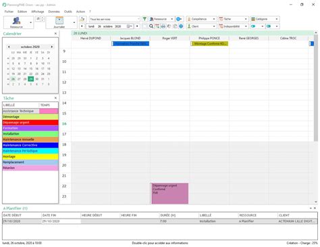Image resolution: width=320 pixels, height=247 pixels.
Task: Select the Dépannage urgent block for Roger VERT
Action: tap(169, 194)
